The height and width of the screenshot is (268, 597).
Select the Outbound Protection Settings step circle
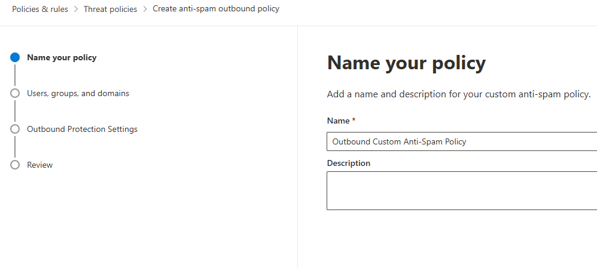(x=15, y=130)
